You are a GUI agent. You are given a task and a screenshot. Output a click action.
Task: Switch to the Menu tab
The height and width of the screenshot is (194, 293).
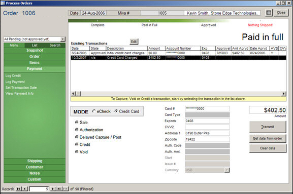(14, 45)
